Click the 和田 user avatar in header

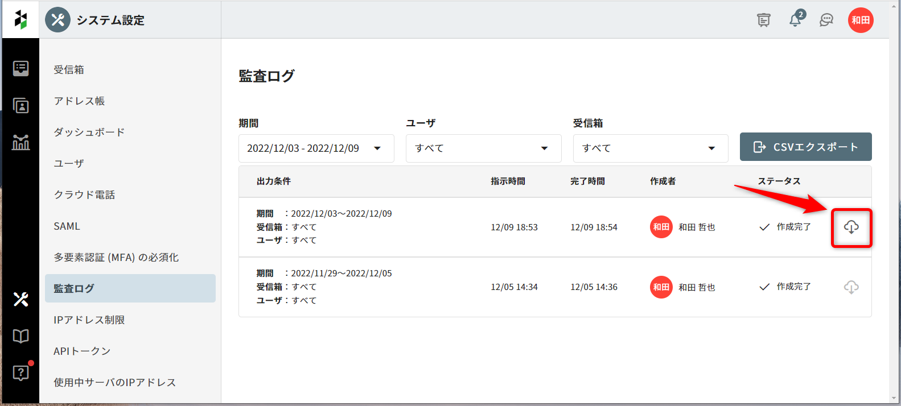860,20
